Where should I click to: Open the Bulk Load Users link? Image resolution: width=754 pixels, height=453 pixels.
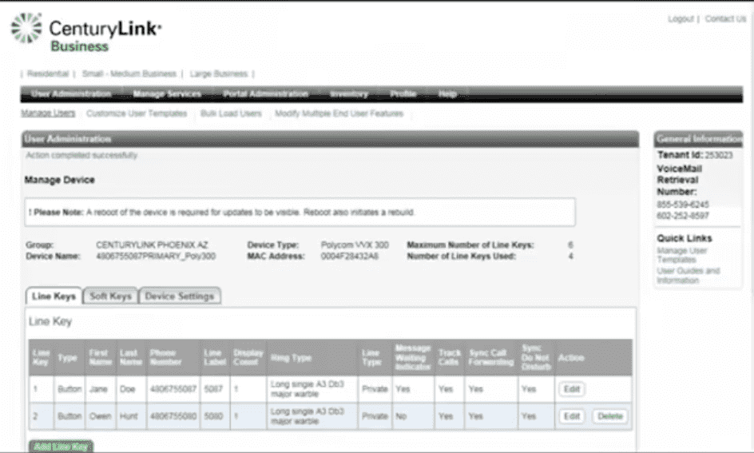(231, 113)
